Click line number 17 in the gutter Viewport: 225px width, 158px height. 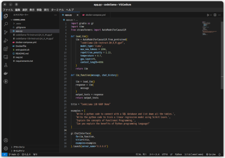[x=65, y=75]
